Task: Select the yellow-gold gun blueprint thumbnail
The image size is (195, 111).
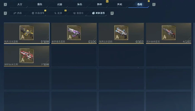Action: click(x=27, y=33)
